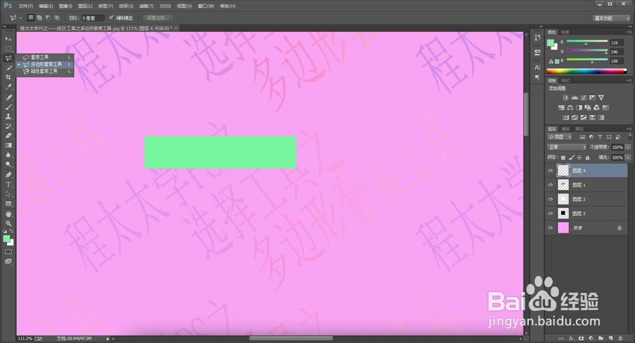Toggle lock position icon
The width and height of the screenshot is (635, 343).
pos(579,157)
